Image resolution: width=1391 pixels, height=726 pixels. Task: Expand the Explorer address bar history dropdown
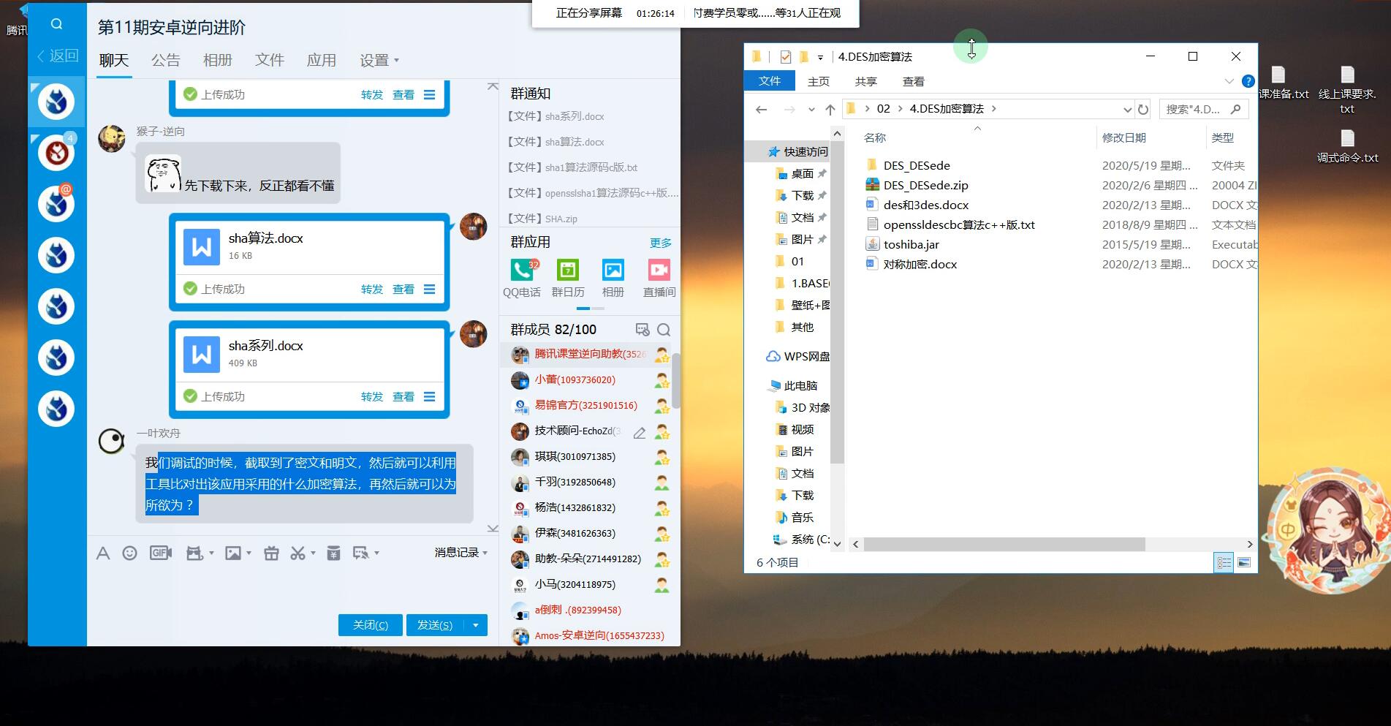point(1127,110)
